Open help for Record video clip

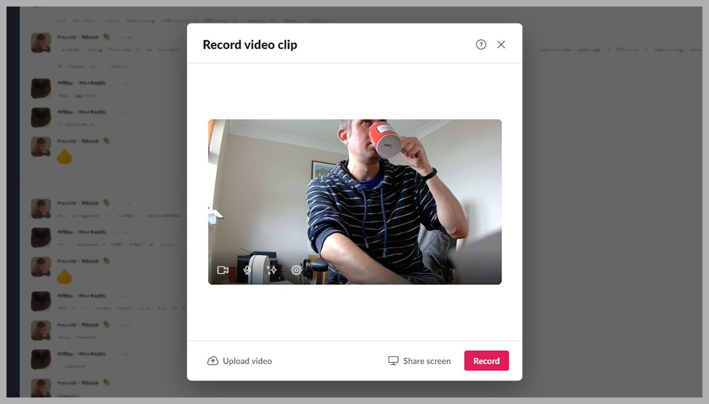(x=481, y=44)
